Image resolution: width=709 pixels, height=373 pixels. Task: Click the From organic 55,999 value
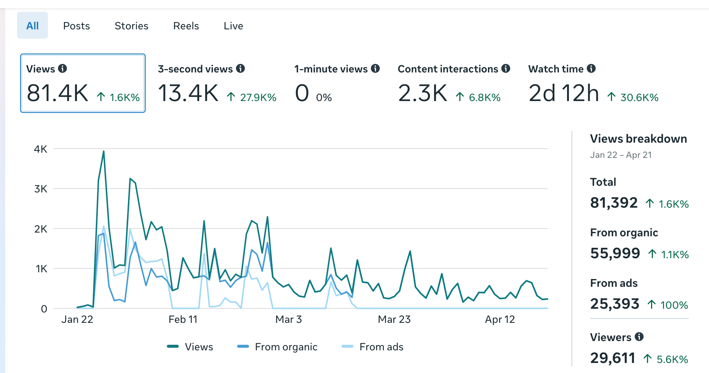click(x=615, y=253)
